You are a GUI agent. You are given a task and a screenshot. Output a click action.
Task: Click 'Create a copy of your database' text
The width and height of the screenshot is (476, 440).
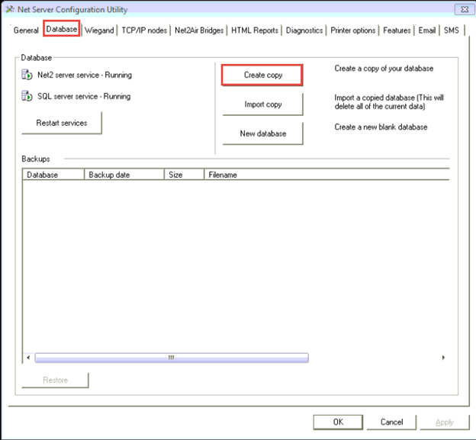point(384,69)
